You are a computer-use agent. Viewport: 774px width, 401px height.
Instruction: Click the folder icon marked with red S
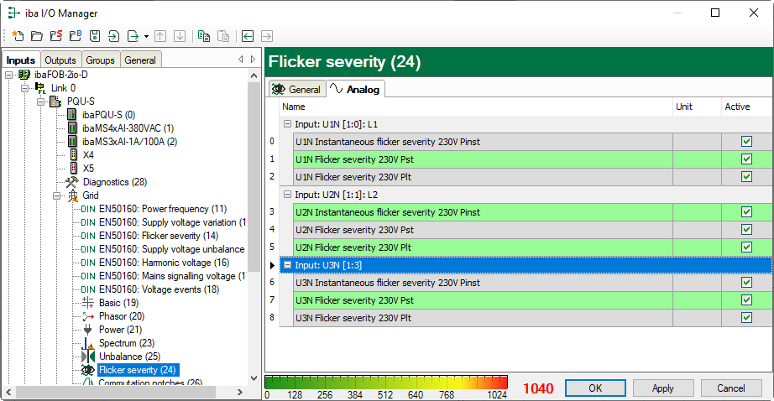55,36
